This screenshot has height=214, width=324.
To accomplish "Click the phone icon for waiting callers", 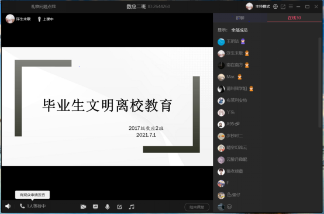I will pos(22,206).
